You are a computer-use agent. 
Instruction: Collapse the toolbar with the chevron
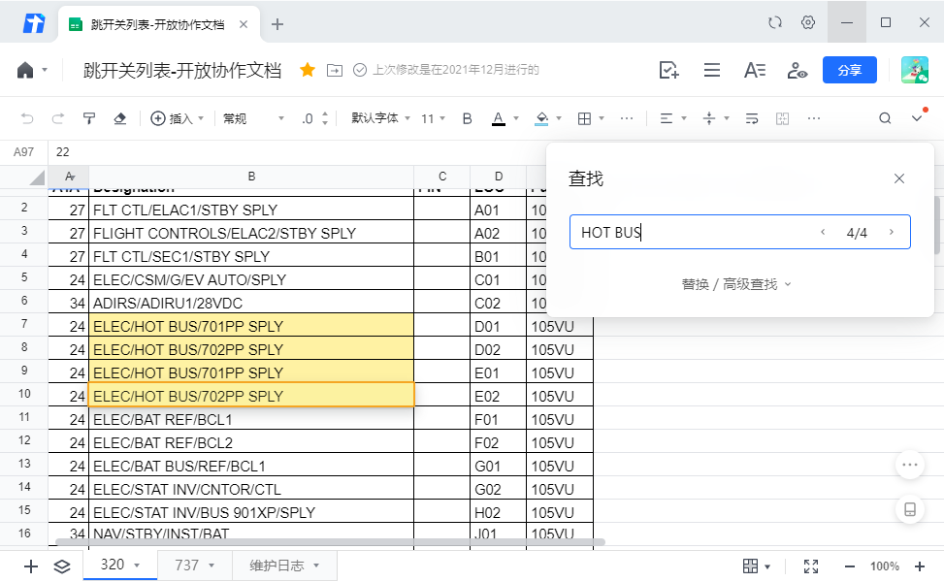[x=917, y=118]
